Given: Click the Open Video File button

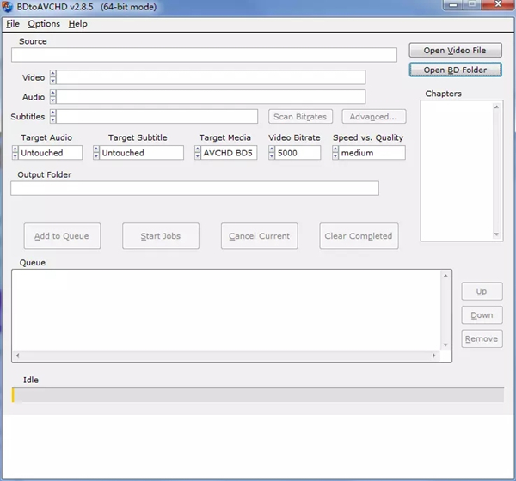Looking at the screenshot, I should [x=454, y=51].
